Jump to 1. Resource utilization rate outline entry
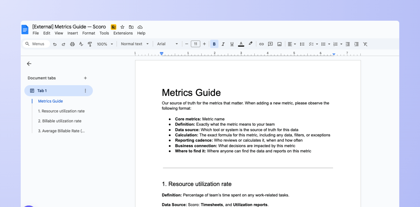 pyautogui.click(x=61, y=111)
